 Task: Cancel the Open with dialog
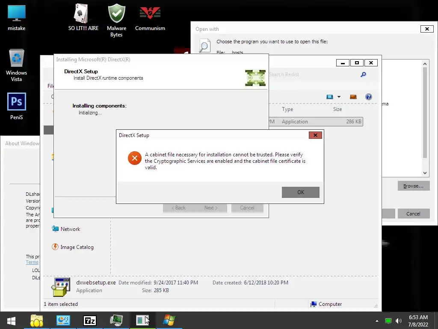[414, 214]
